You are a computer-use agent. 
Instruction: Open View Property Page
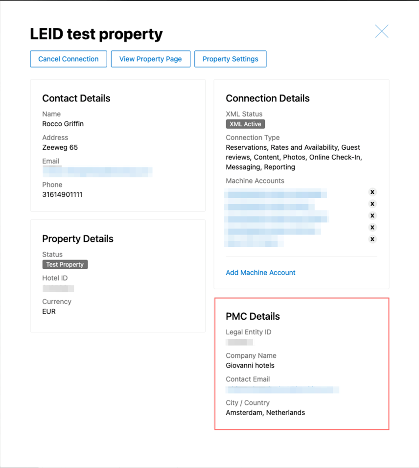tap(150, 59)
